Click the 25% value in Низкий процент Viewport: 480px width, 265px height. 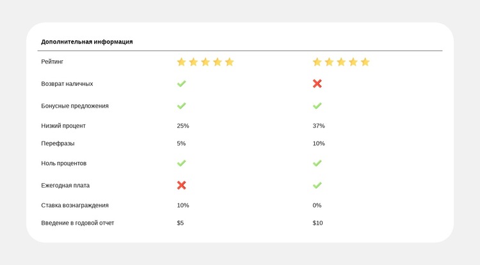click(183, 126)
